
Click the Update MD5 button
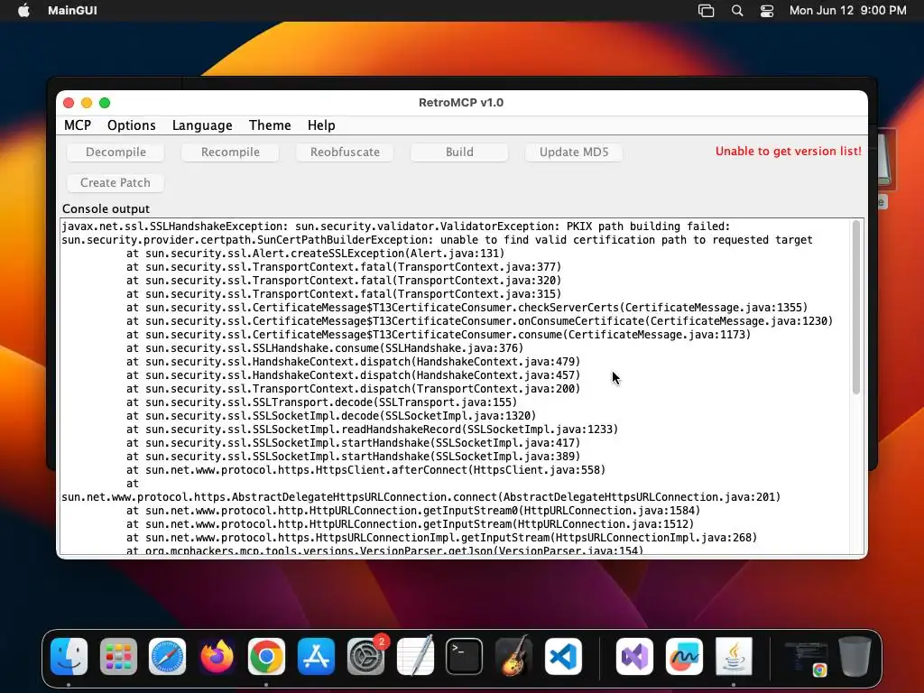574,152
